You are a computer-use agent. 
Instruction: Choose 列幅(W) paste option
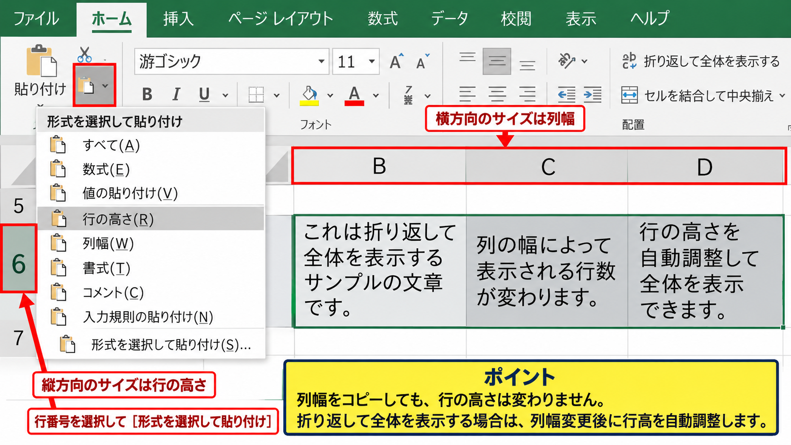click(x=151, y=243)
